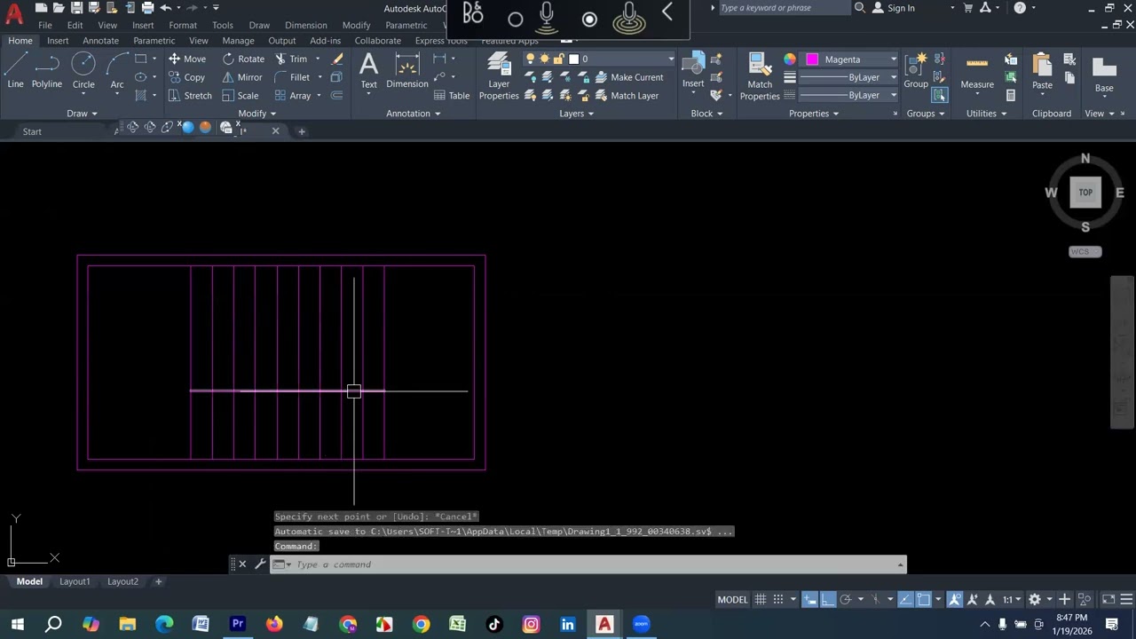The height and width of the screenshot is (639, 1136).
Task: Open the Array dropdown arrow
Action: point(319,96)
